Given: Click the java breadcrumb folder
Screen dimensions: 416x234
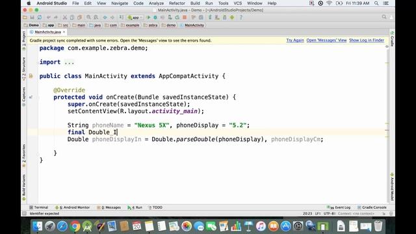Looking at the screenshot, I should pos(95,25).
